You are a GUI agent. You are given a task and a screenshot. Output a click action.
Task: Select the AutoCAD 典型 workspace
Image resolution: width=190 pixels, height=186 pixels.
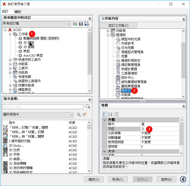pos(33,55)
